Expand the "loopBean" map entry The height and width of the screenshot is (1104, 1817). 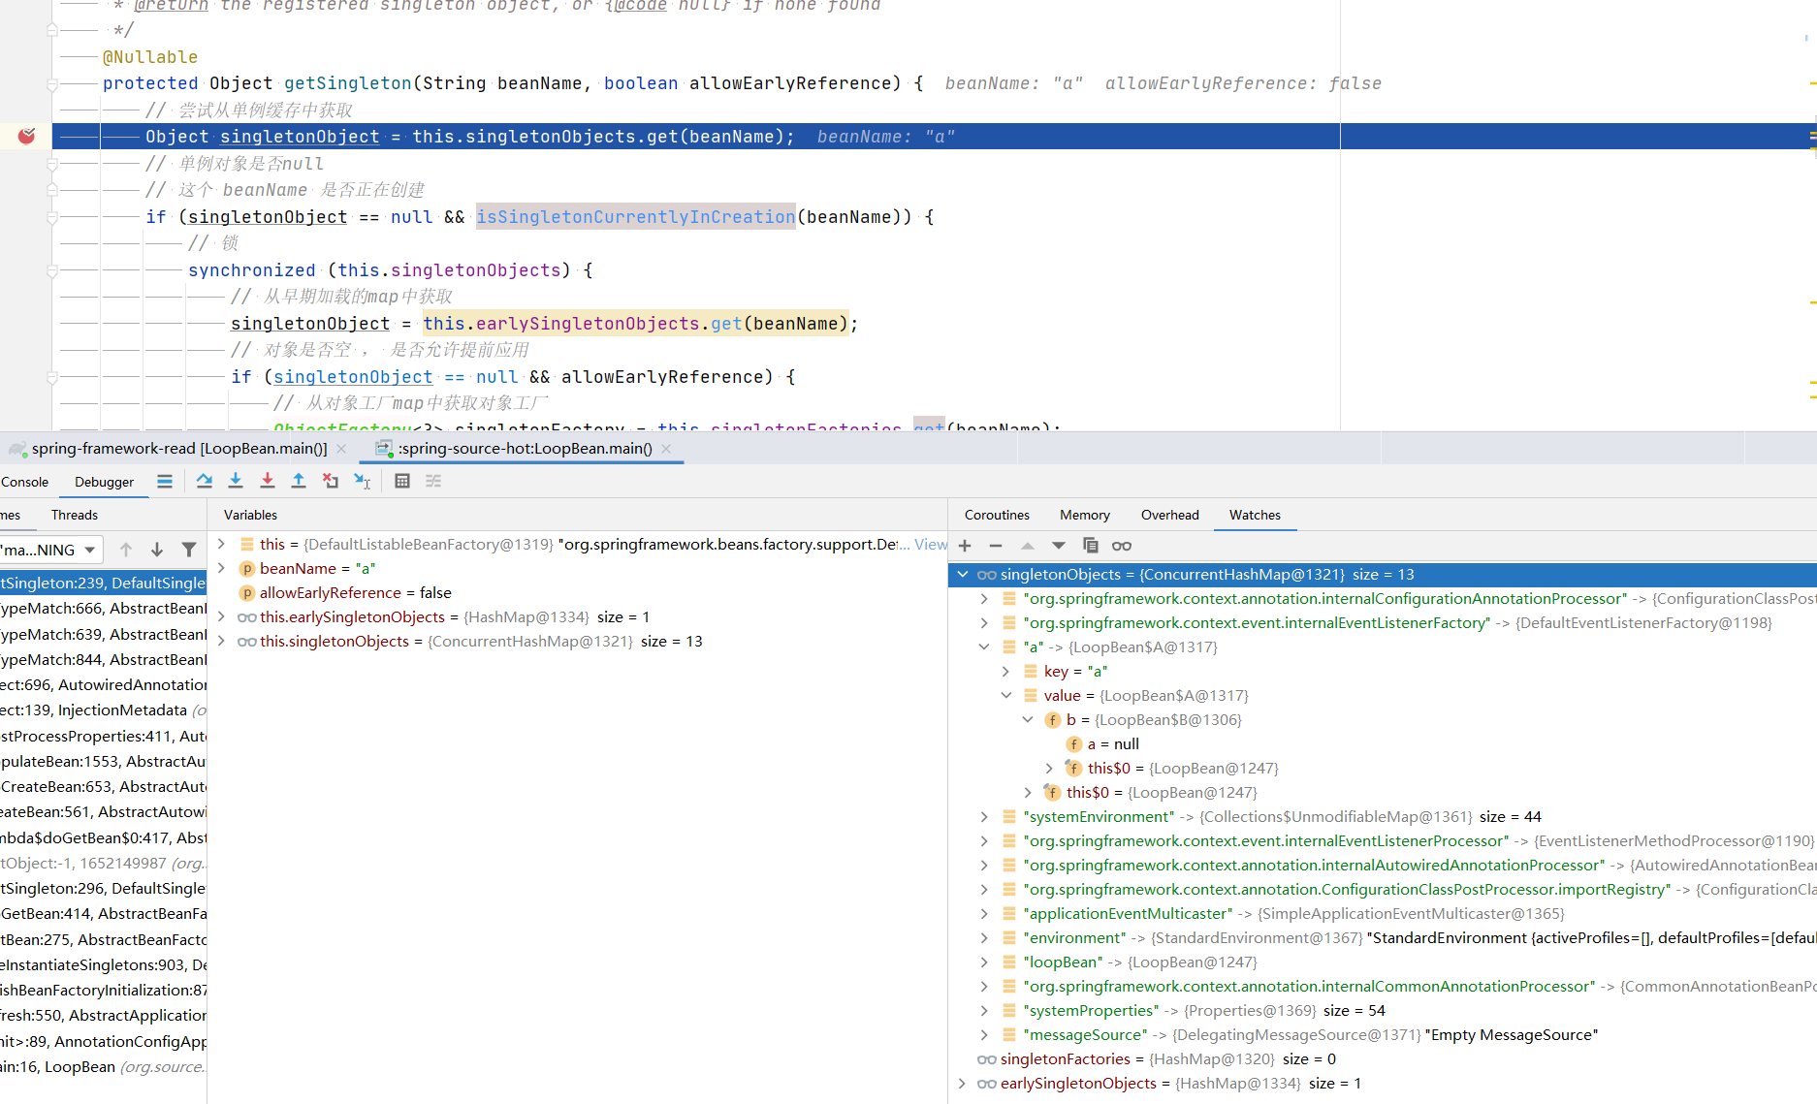tap(984, 962)
